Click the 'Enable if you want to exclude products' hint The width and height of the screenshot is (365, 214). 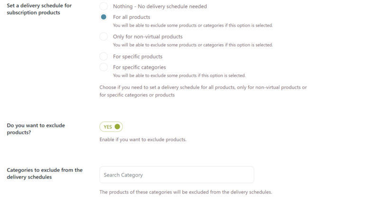coord(143,140)
